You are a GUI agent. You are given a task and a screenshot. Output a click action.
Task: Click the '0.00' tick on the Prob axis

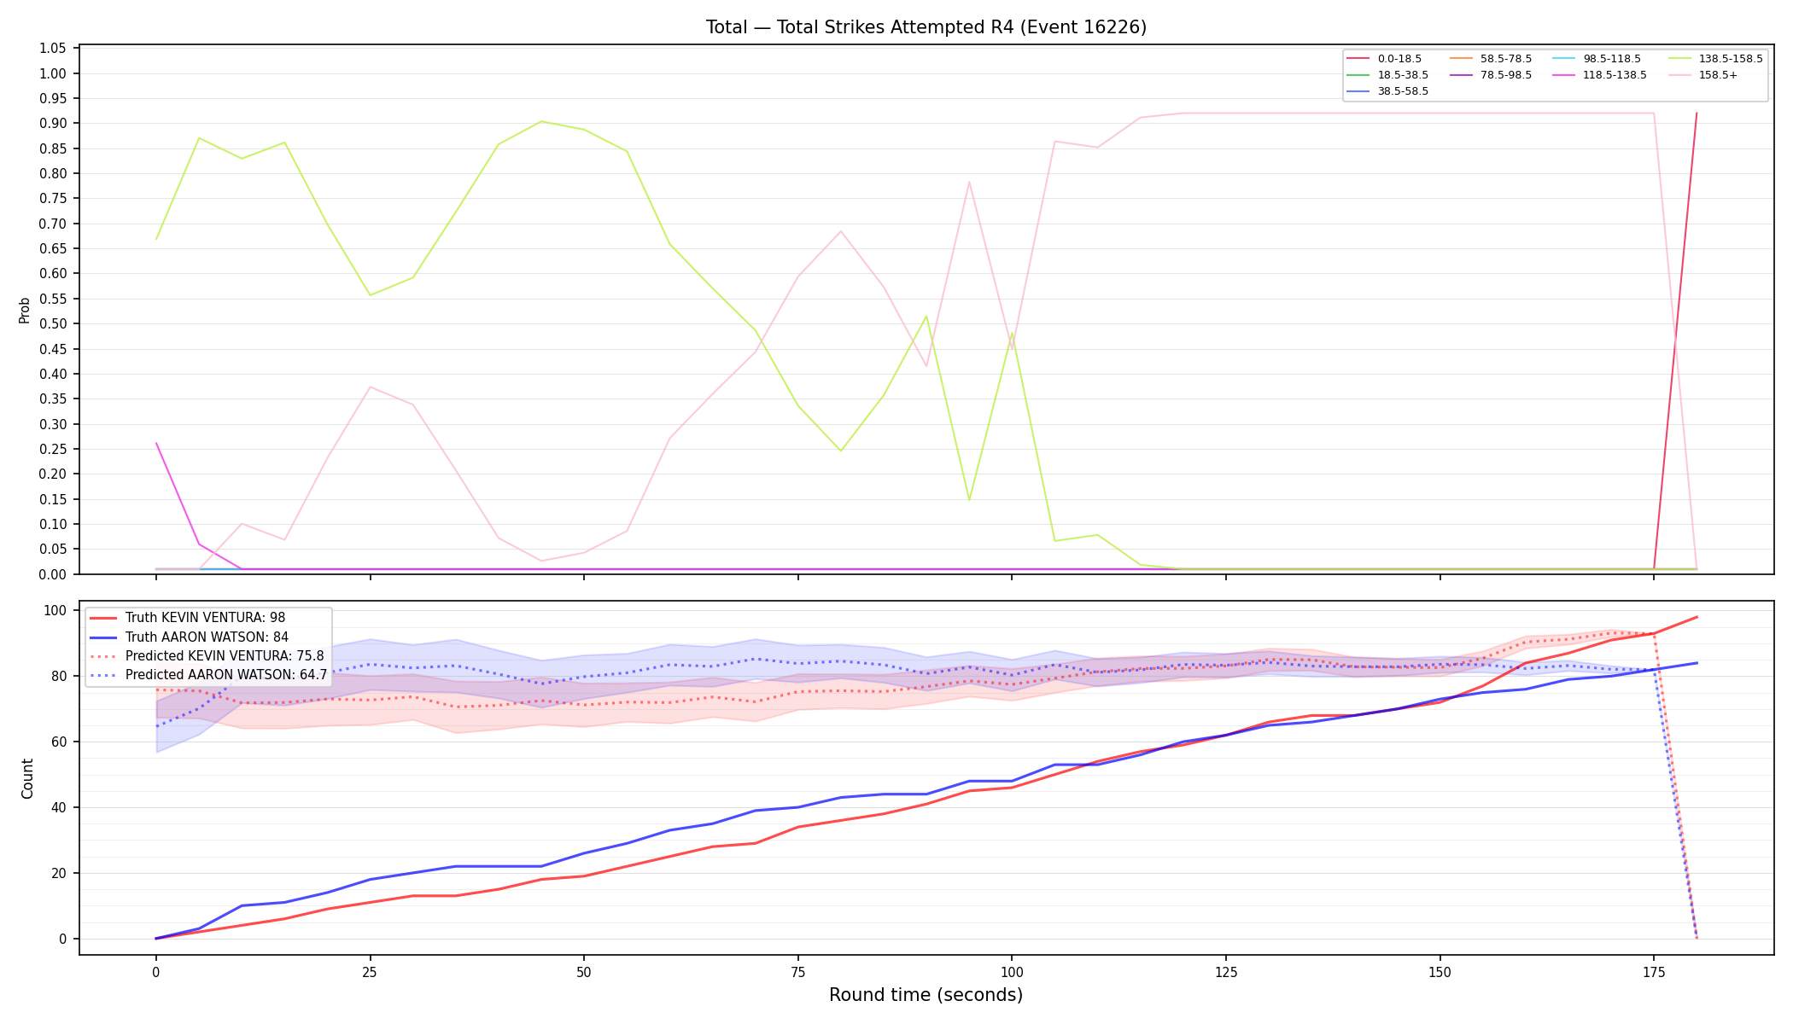[x=53, y=574]
